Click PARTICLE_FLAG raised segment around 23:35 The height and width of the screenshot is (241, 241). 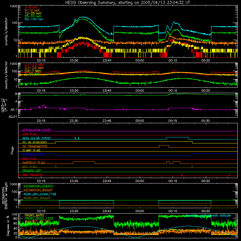point(84,162)
